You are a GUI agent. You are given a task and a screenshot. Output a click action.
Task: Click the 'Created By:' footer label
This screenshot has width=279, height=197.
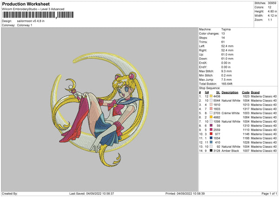pyautogui.click(x=10, y=193)
